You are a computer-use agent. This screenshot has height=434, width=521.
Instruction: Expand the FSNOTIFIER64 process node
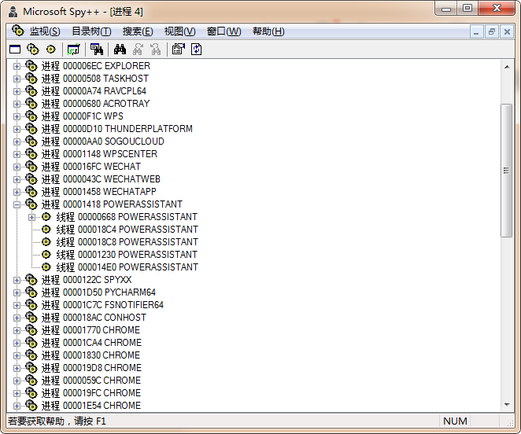click(17, 306)
